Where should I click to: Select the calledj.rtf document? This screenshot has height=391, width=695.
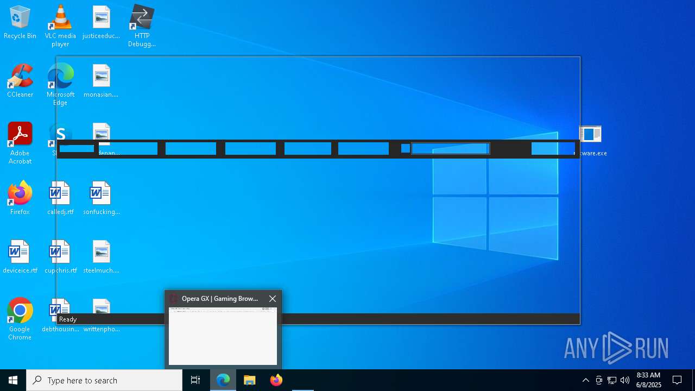tap(60, 199)
